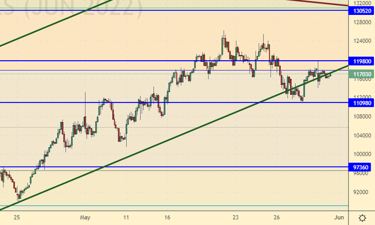Select date 23 on time axis
This screenshot has width=375, height=225.
(236, 217)
